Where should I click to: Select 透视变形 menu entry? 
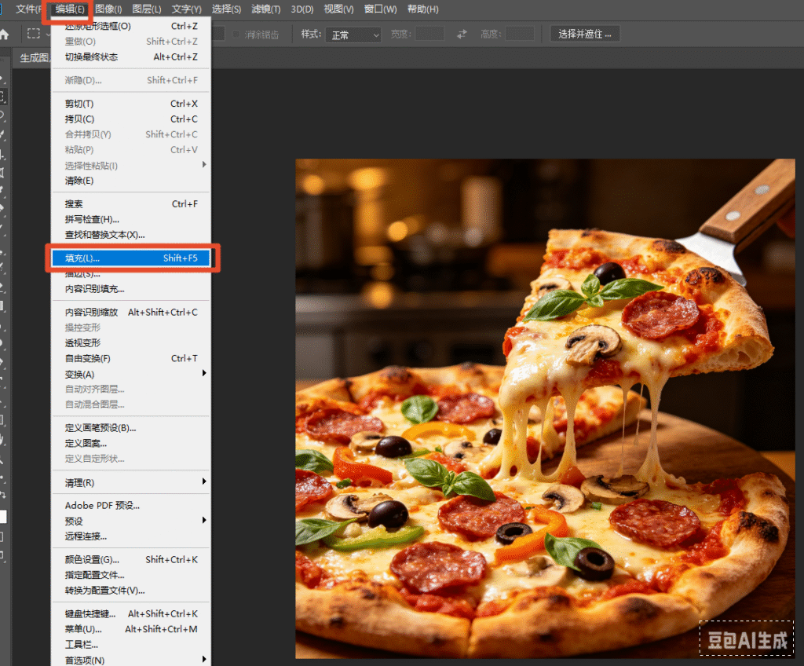(x=131, y=342)
